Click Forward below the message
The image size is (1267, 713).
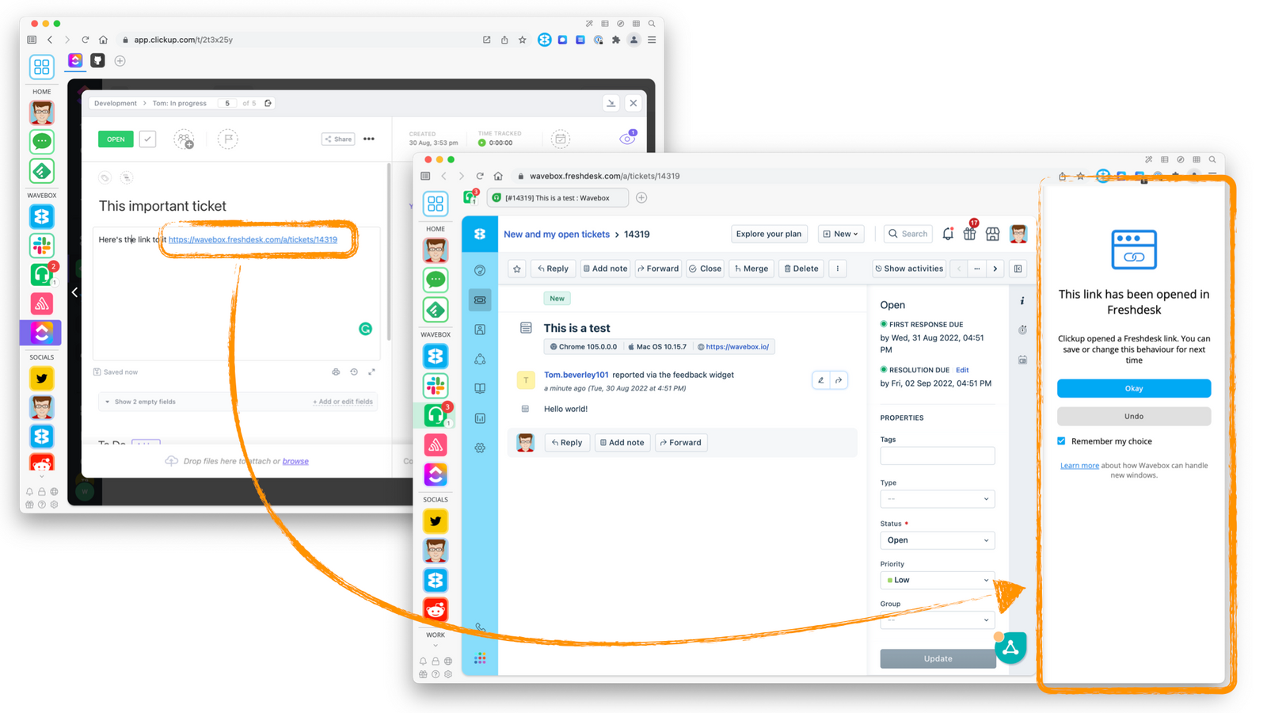(681, 443)
